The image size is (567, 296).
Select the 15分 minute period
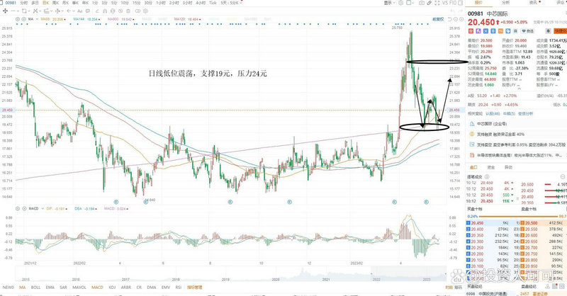pyautogui.click(x=136, y=3)
